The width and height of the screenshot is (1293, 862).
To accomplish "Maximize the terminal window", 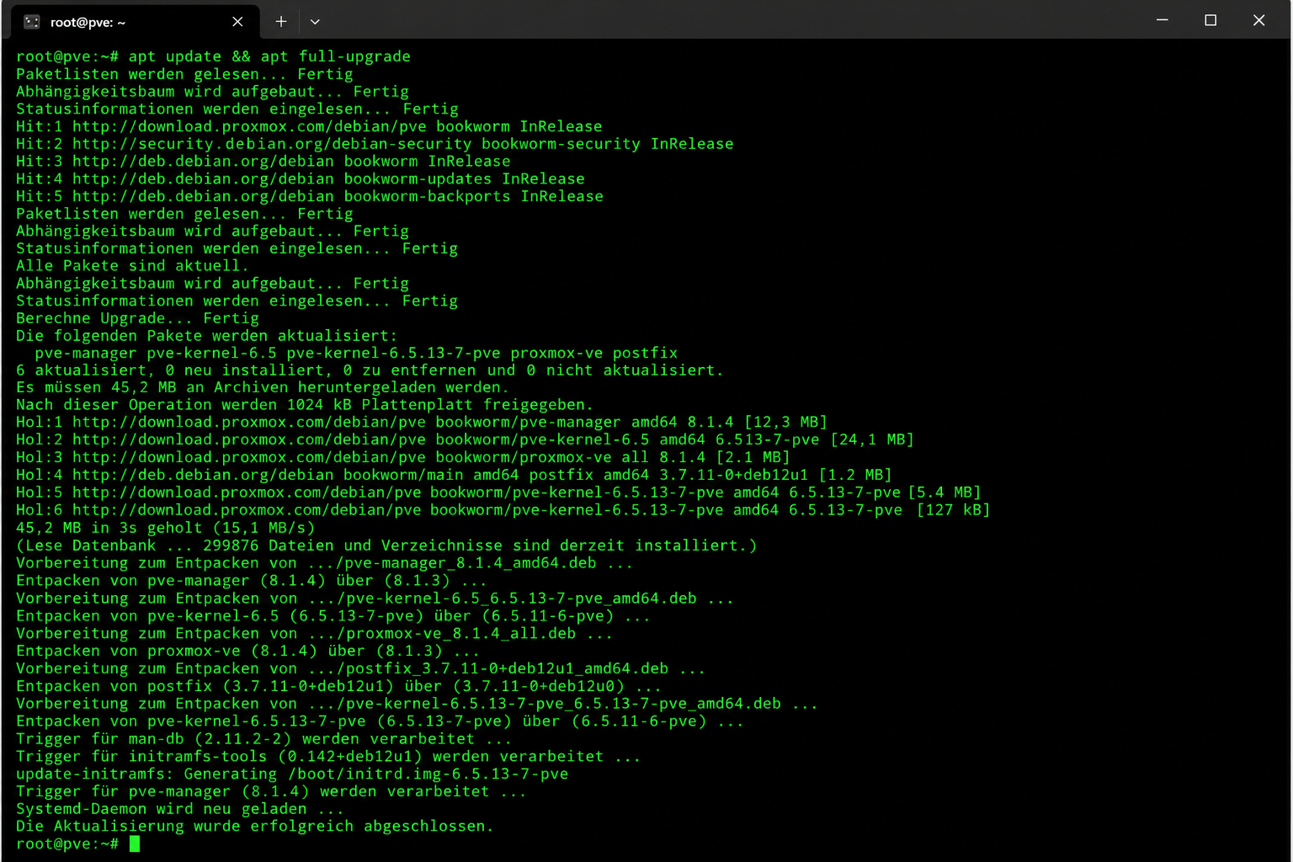I will (1211, 20).
